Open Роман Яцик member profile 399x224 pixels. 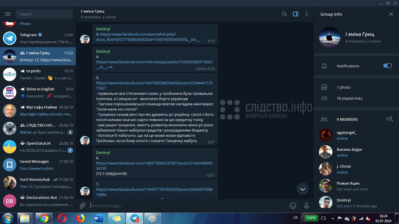tap(356, 186)
